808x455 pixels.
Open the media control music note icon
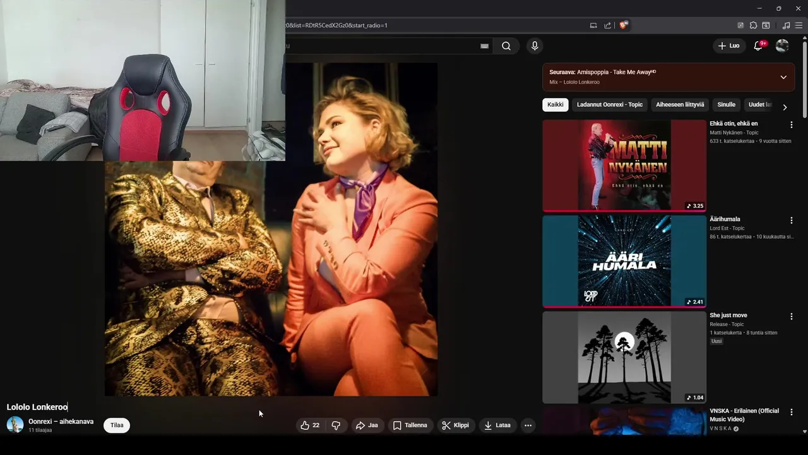click(x=786, y=25)
